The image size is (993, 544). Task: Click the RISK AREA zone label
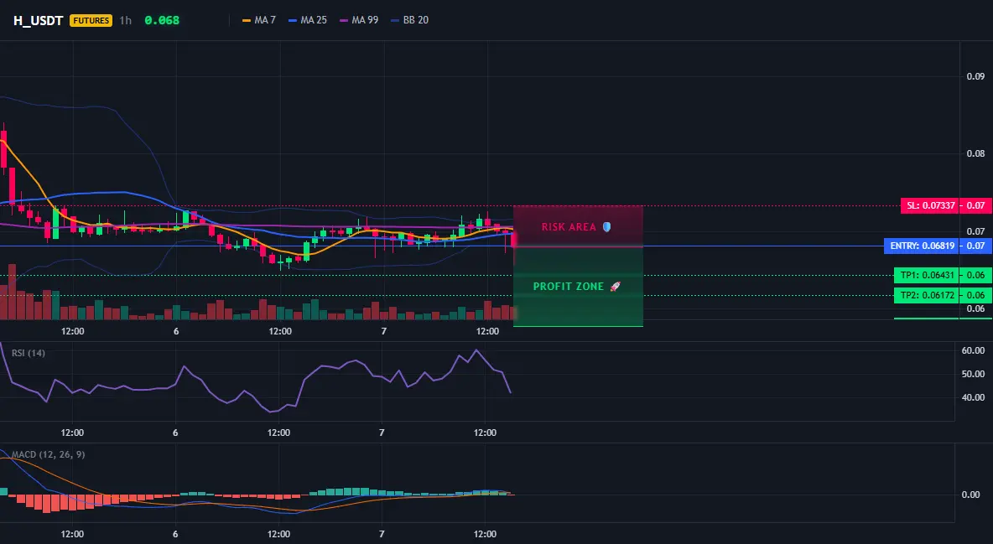[x=569, y=226]
